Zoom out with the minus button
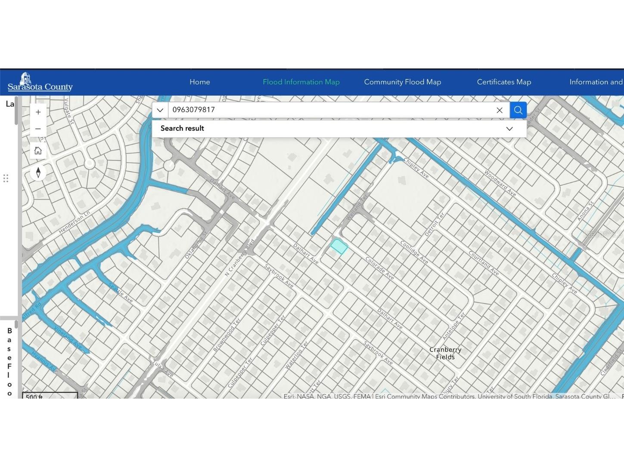This screenshot has height=467, width=624. pyautogui.click(x=38, y=129)
